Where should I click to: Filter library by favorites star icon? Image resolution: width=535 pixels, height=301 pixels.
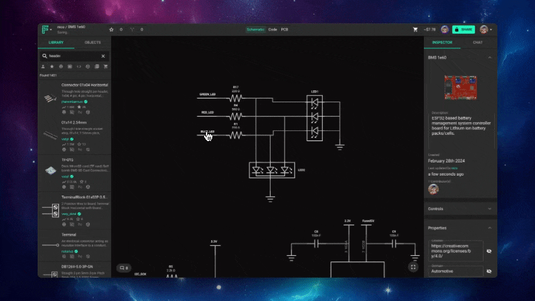tap(52, 66)
